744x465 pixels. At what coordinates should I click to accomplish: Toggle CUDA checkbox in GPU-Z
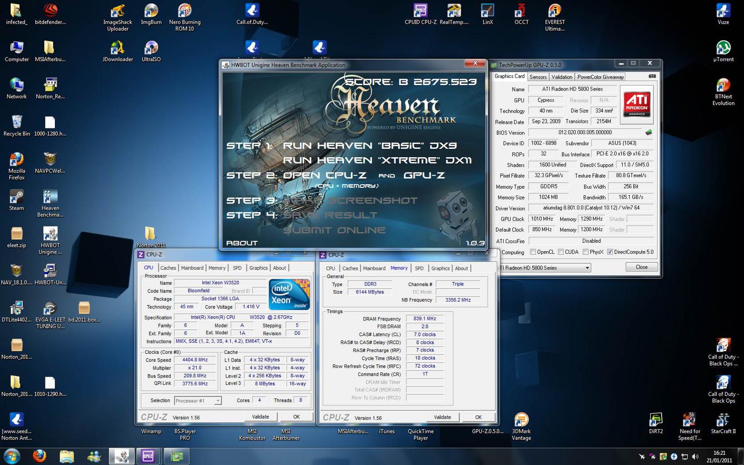click(561, 252)
